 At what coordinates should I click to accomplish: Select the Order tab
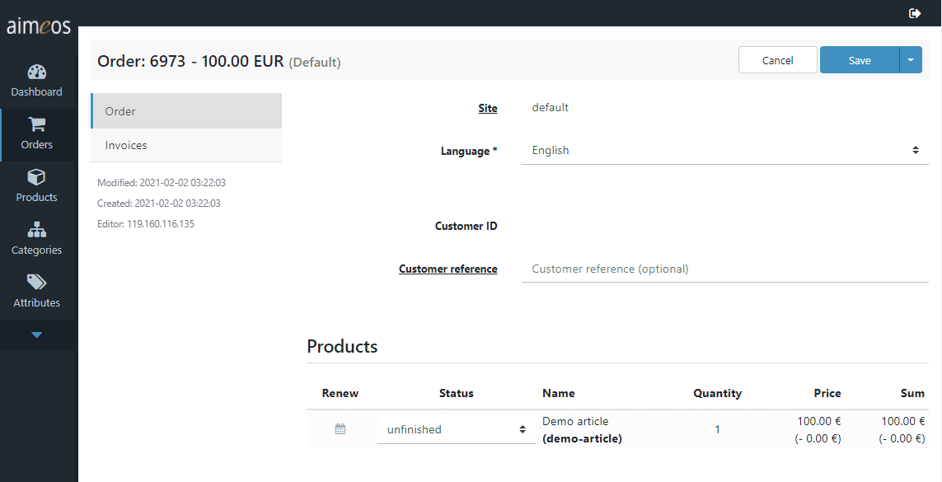(120, 111)
